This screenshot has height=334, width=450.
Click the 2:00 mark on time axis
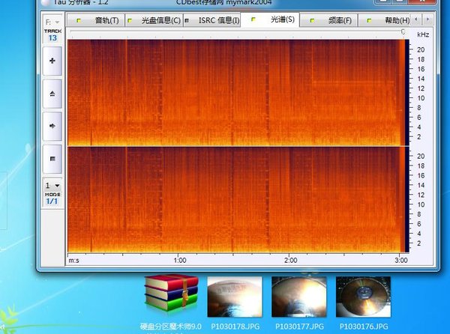pyautogui.click(x=291, y=260)
